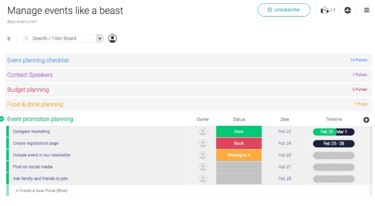Select owner avatar for Delegate marketing
This screenshot has width=375, height=206.
pyautogui.click(x=203, y=132)
